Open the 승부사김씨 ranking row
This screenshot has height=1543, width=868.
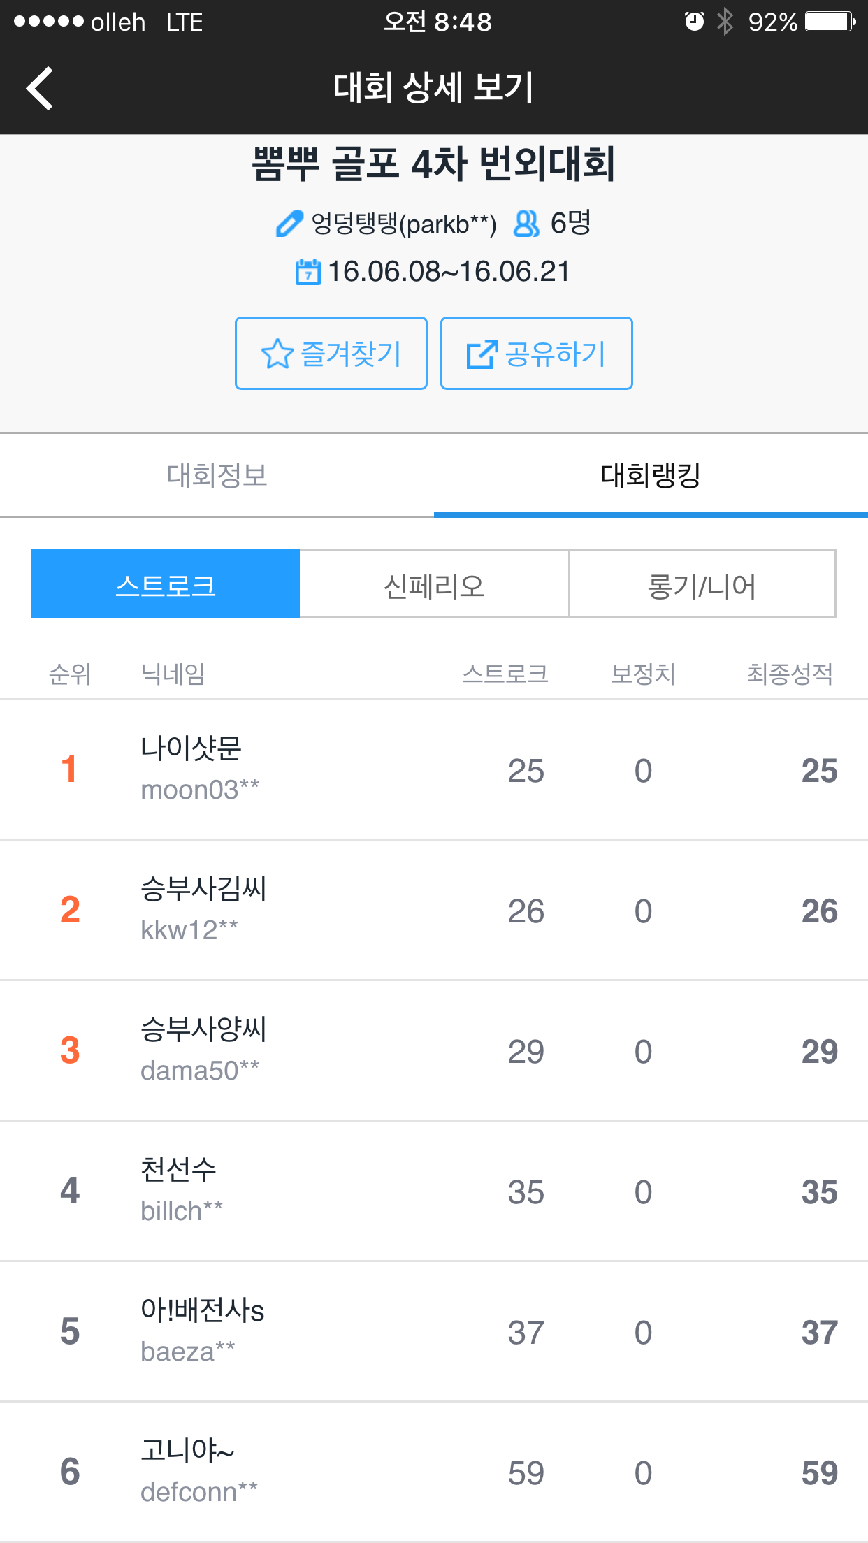click(x=433, y=910)
